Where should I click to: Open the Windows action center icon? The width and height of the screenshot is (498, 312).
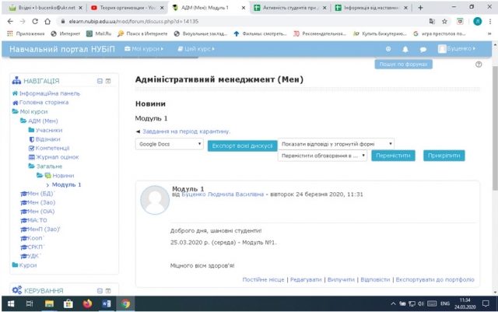[486, 303]
